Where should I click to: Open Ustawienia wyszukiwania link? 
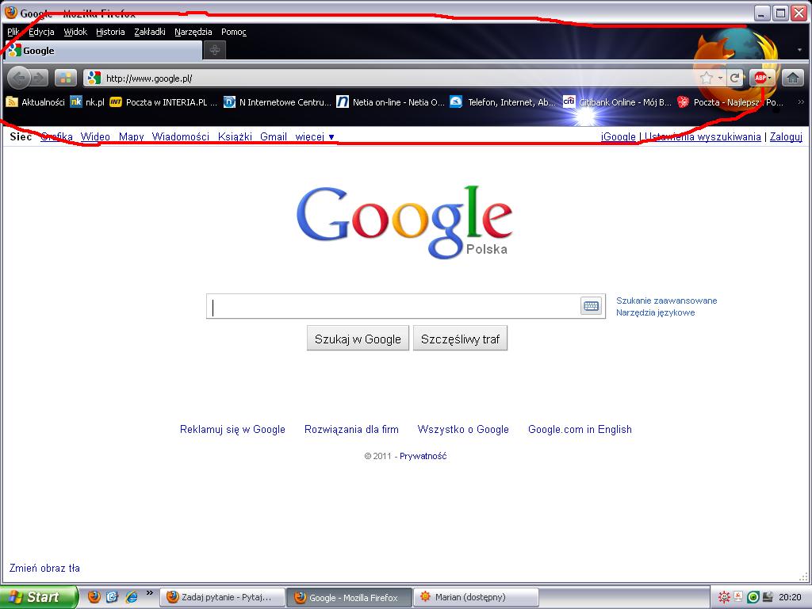pos(703,136)
